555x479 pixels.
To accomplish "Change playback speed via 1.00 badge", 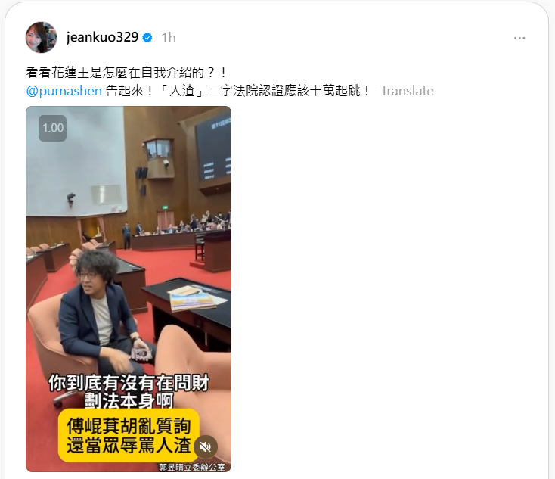I will point(53,128).
